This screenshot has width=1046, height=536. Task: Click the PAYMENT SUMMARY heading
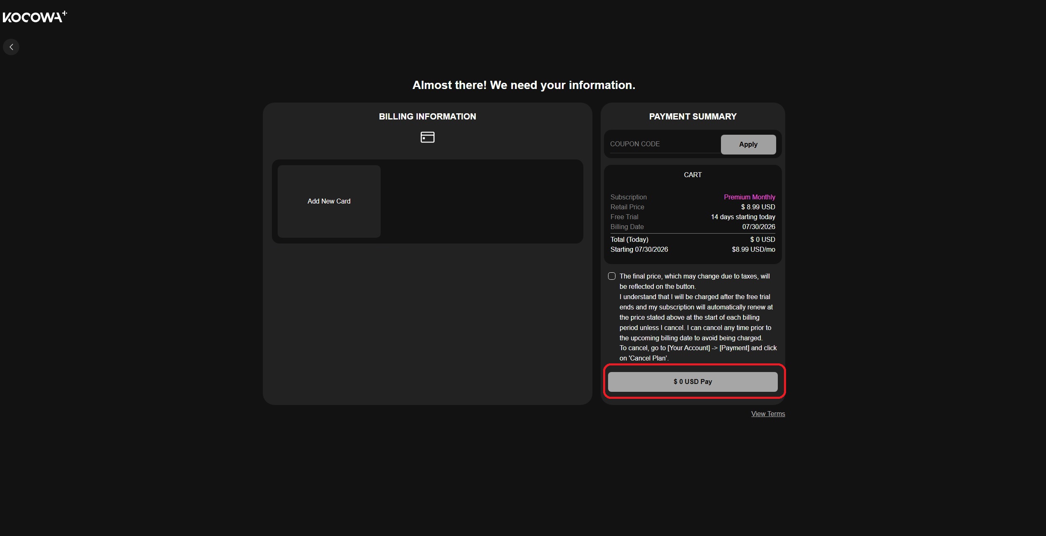click(x=693, y=117)
